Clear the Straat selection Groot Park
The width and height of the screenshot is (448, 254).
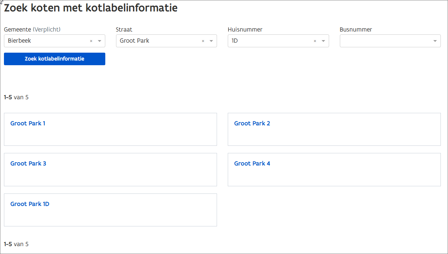(x=203, y=41)
